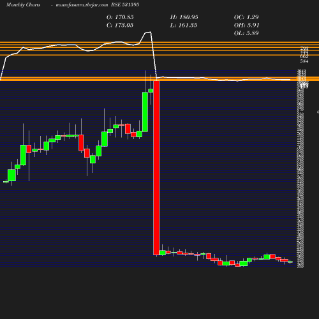Click the "OH: 5.91" reading
The height and width of the screenshot is (319, 319).
[x=247, y=26]
